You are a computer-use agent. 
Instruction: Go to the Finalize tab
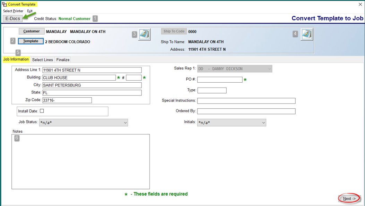63,60
